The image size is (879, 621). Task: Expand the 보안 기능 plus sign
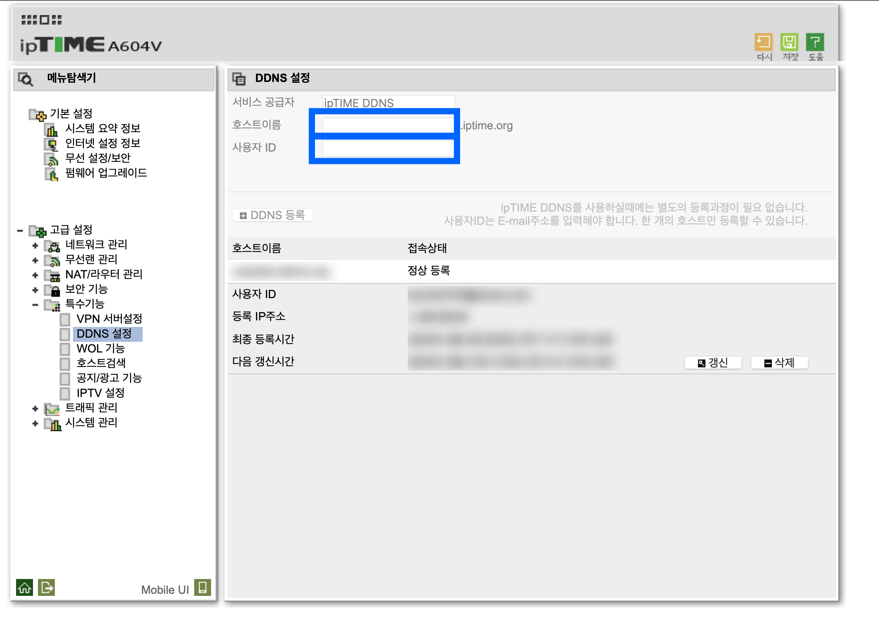click(35, 290)
